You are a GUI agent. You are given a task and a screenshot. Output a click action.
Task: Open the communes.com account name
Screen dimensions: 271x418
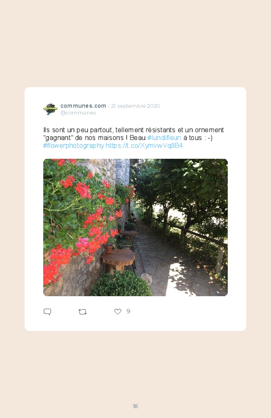pyautogui.click(x=83, y=106)
